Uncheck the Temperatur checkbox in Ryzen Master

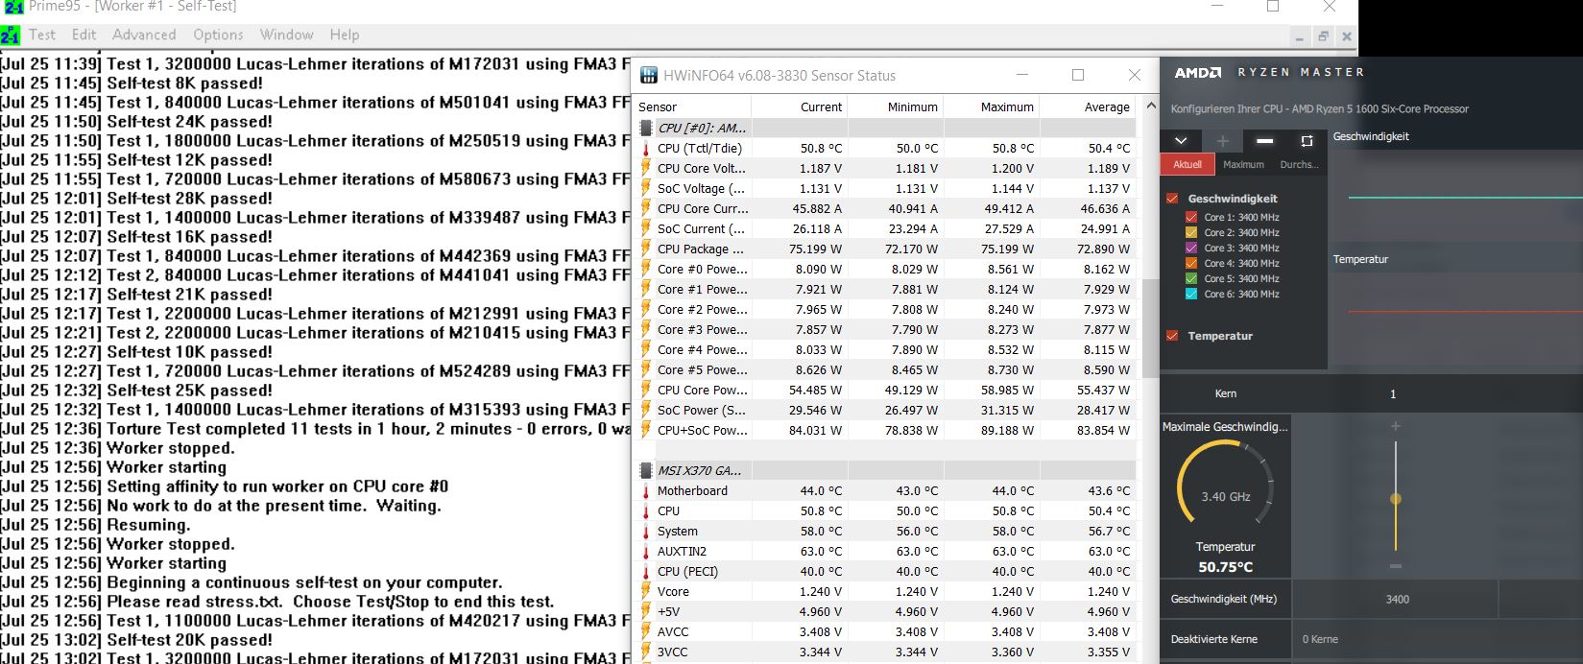(1172, 336)
